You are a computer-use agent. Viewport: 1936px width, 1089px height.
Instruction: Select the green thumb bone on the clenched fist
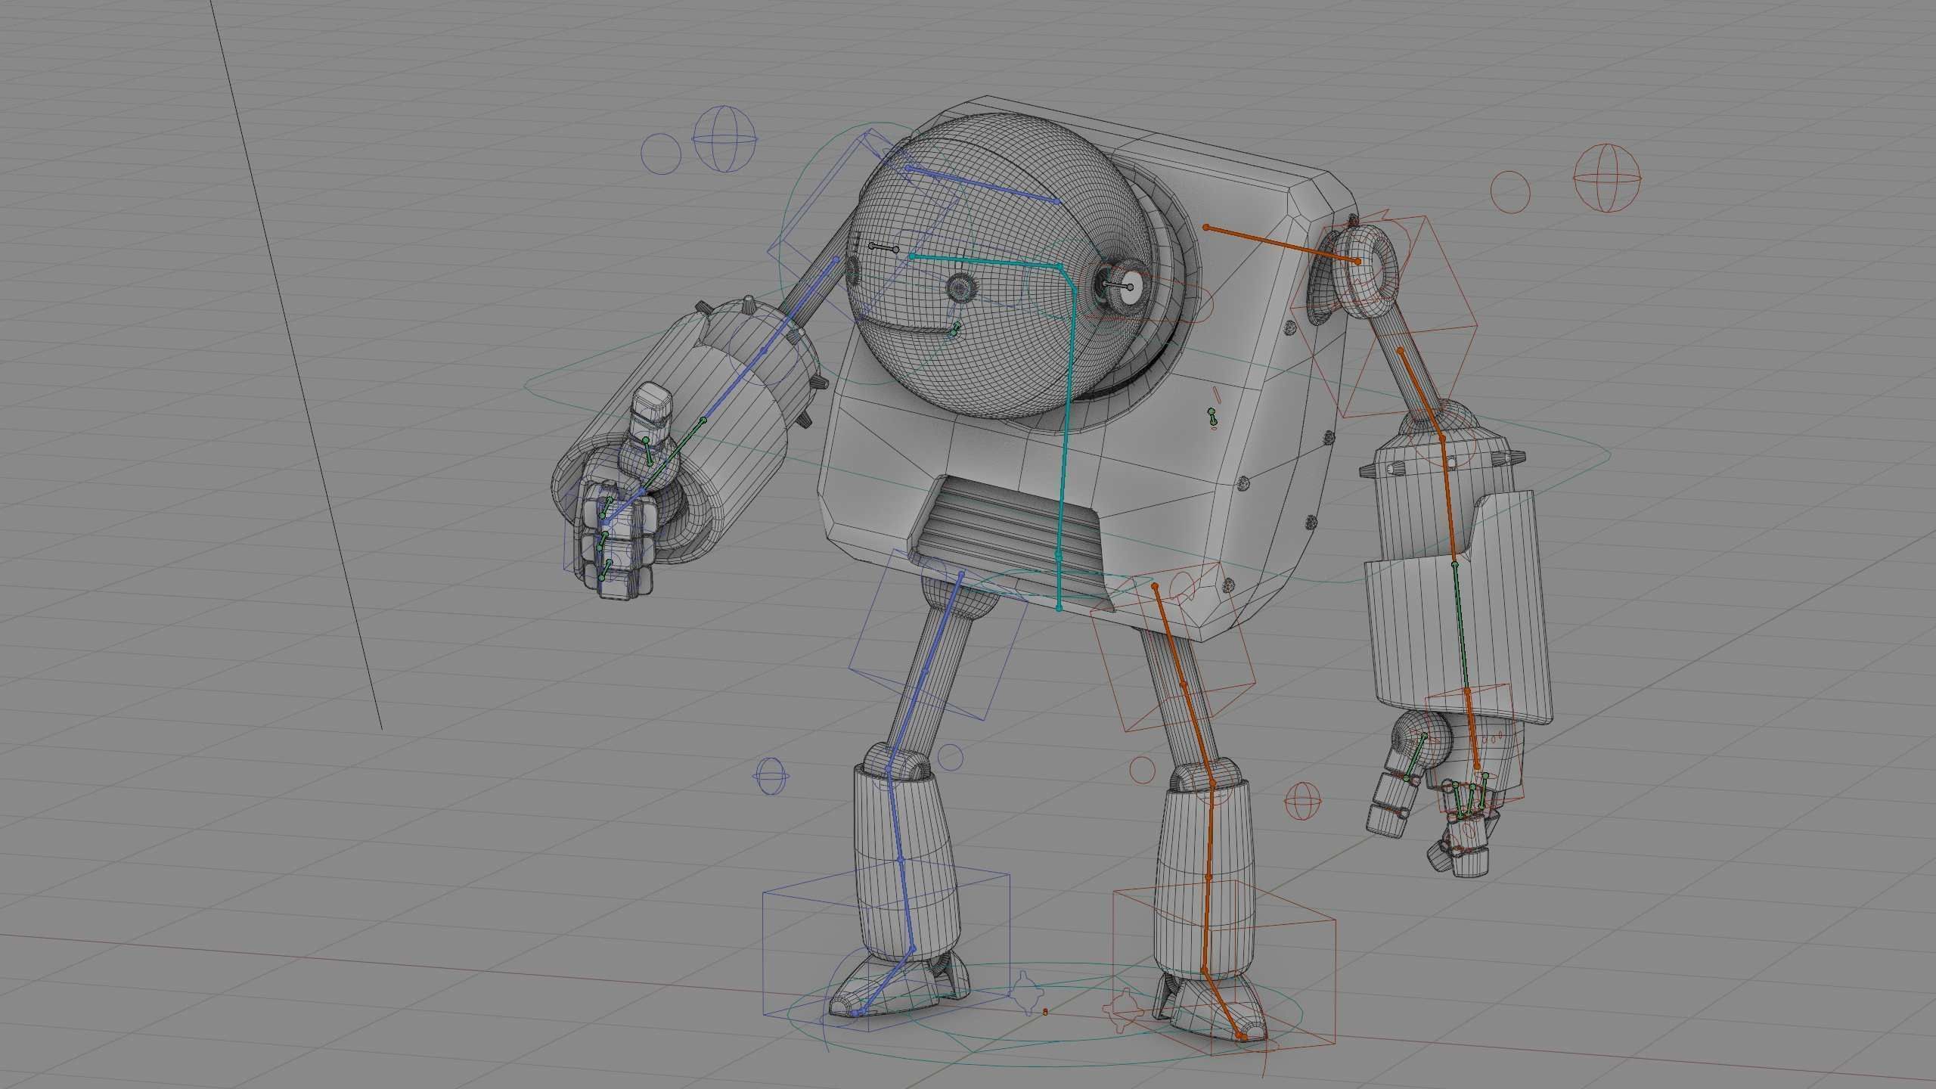[x=647, y=451]
